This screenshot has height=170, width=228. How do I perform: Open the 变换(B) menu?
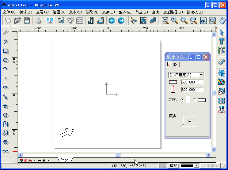point(108,12)
